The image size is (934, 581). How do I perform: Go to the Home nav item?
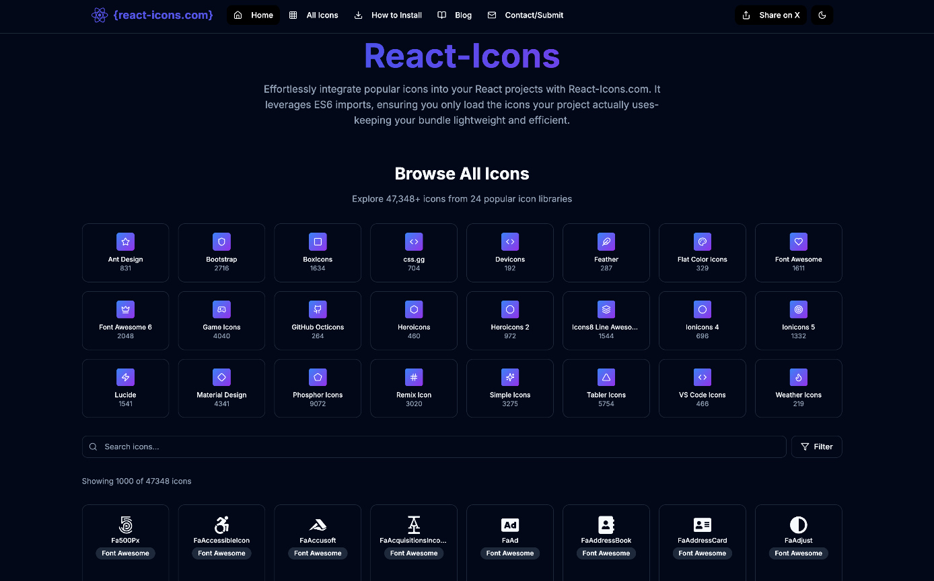tap(253, 15)
